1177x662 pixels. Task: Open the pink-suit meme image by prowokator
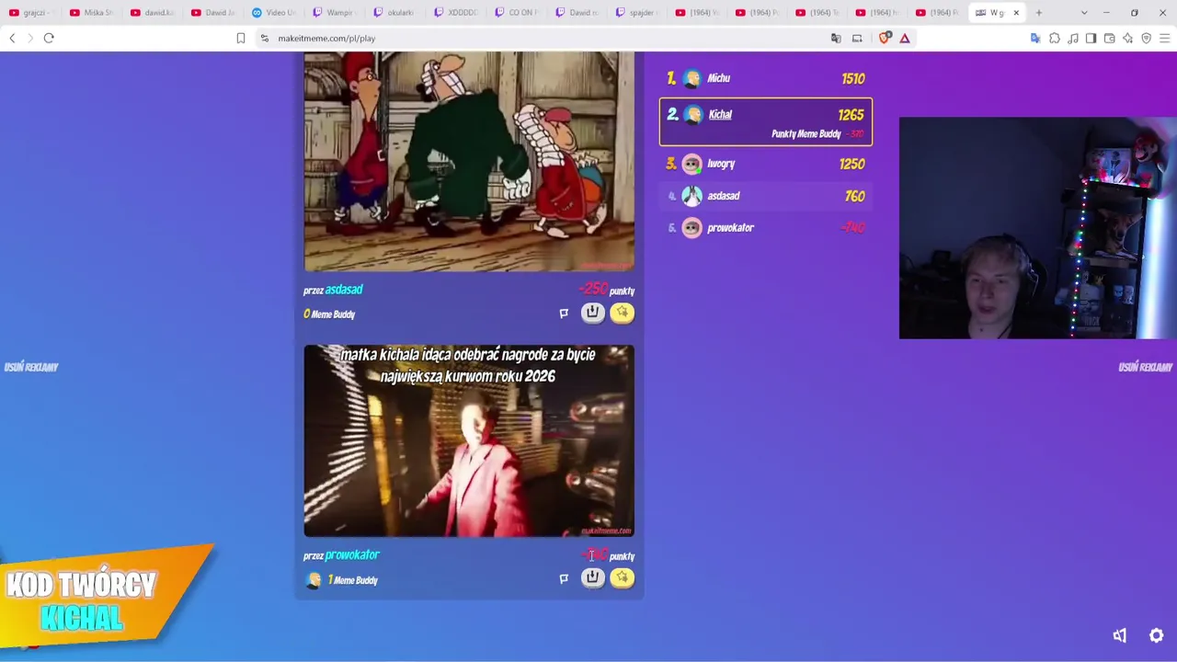(469, 440)
